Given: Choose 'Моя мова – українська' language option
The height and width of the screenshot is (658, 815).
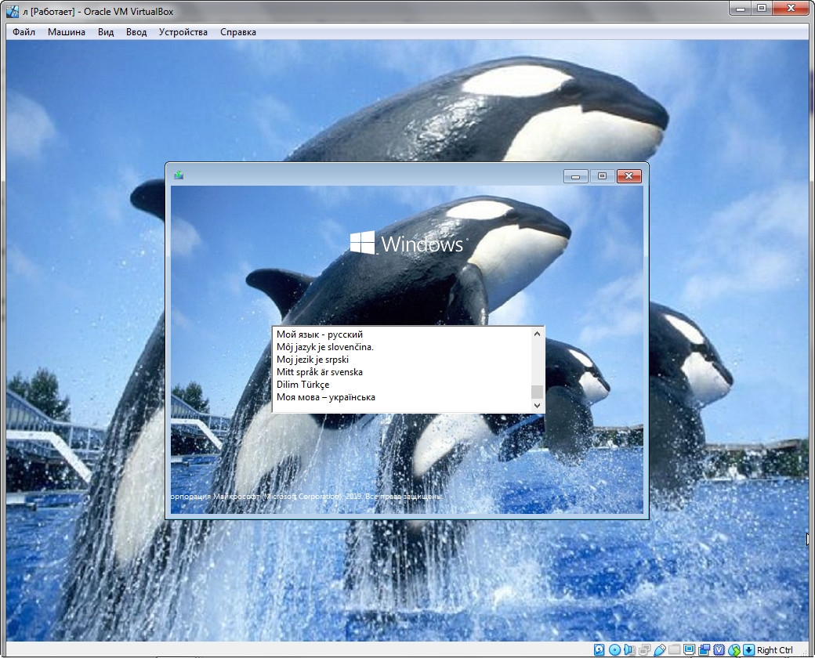Looking at the screenshot, I should (x=326, y=397).
